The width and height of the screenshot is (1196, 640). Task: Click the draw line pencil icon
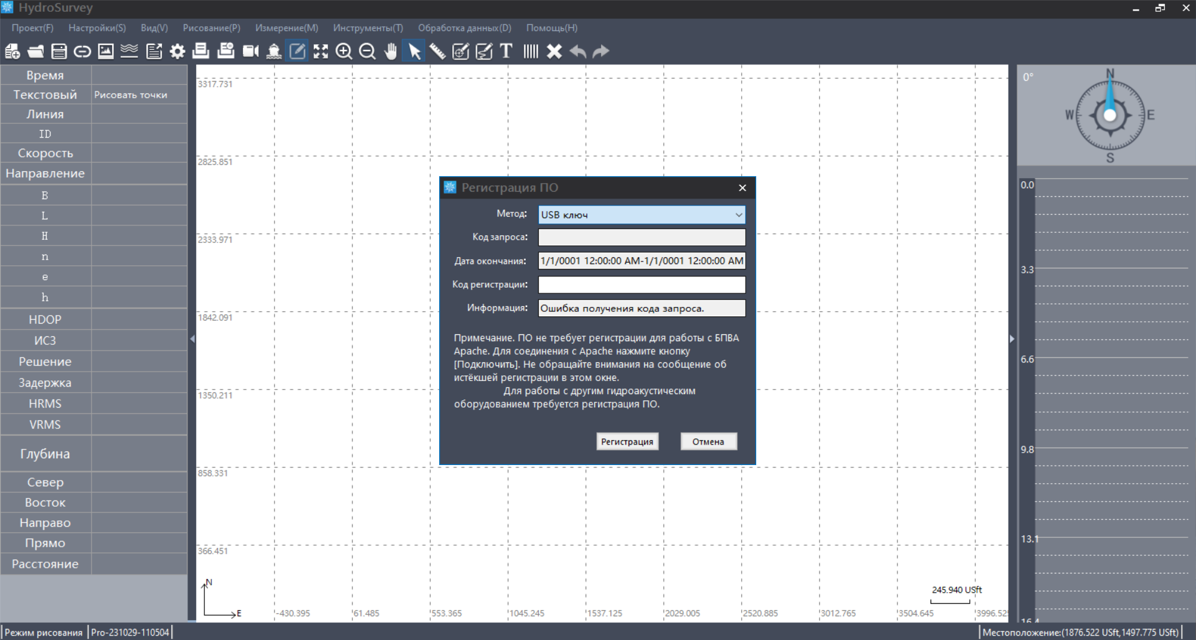point(484,51)
